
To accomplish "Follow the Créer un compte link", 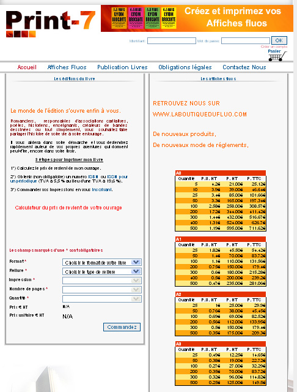I will pyautogui.click(x=274, y=47).
